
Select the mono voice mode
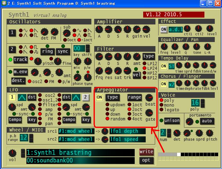pyautogui.click(x=161, y=105)
